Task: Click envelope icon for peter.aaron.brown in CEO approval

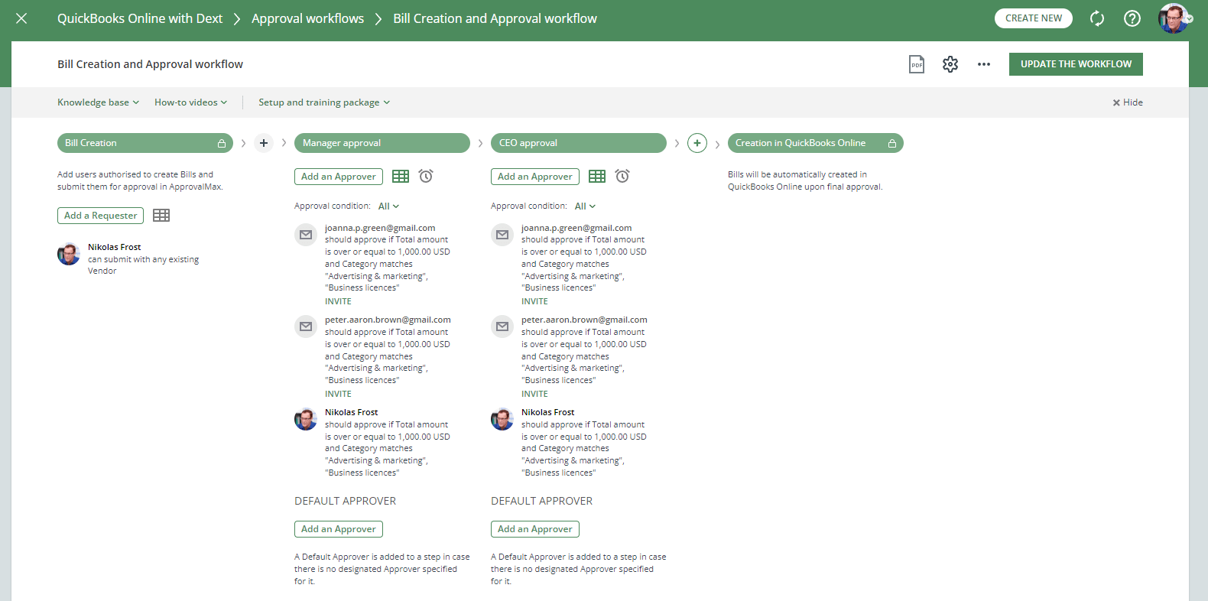Action: click(502, 326)
